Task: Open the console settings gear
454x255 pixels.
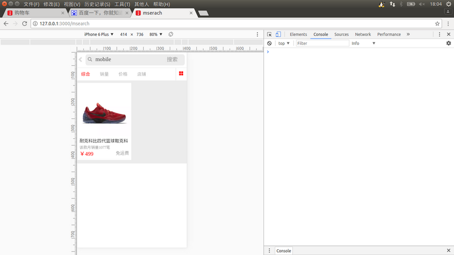Action: coord(448,43)
